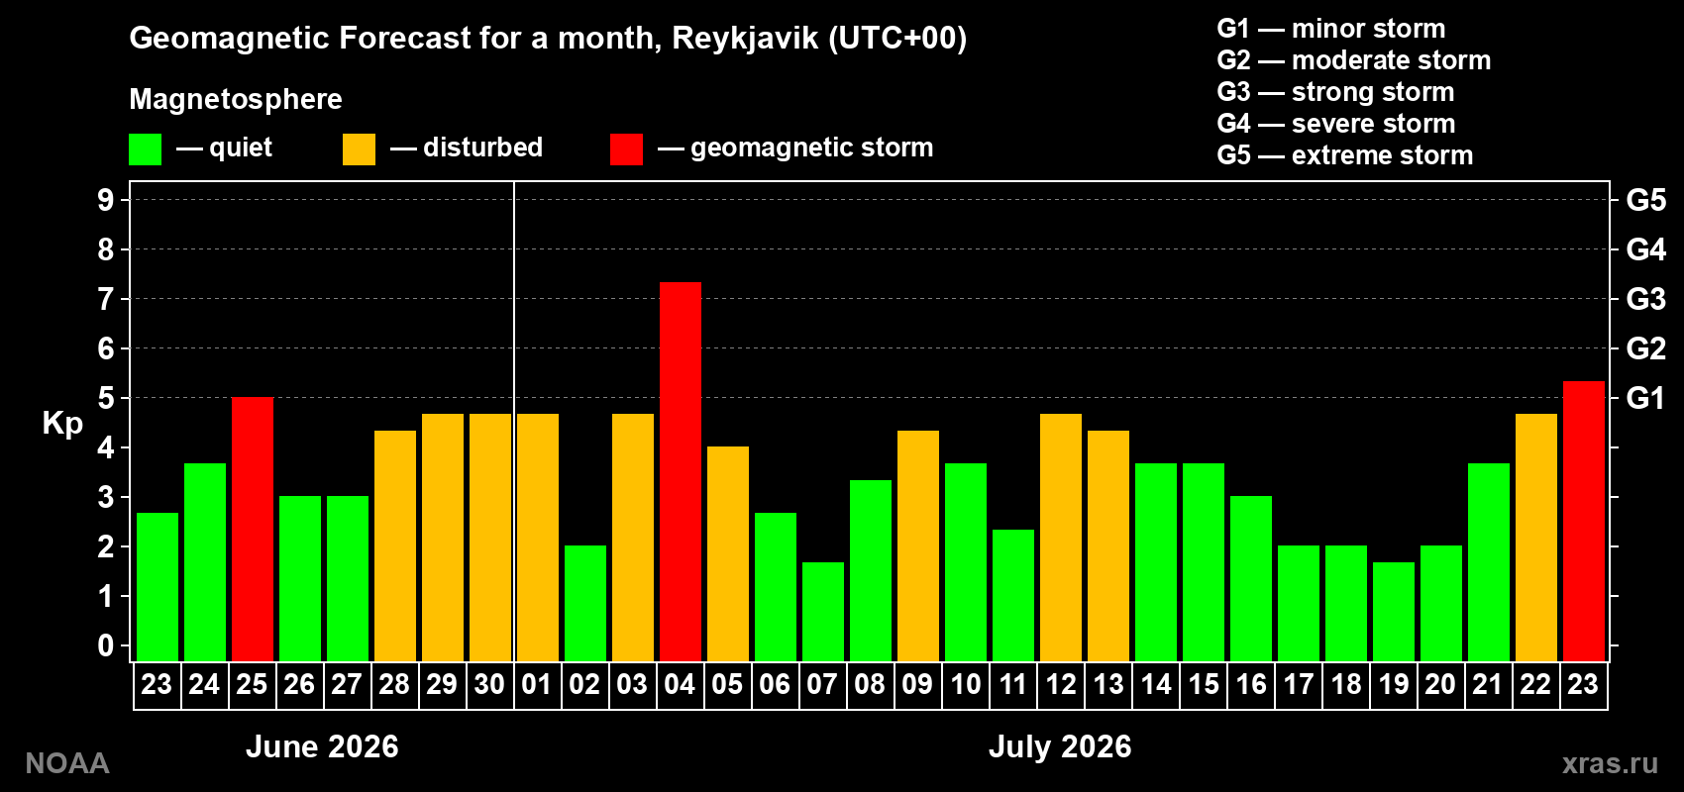The height and width of the screenshot is (792, 1684).
Task: Click the "Magnetosphere" heading
Action: [x=236, y=99]
